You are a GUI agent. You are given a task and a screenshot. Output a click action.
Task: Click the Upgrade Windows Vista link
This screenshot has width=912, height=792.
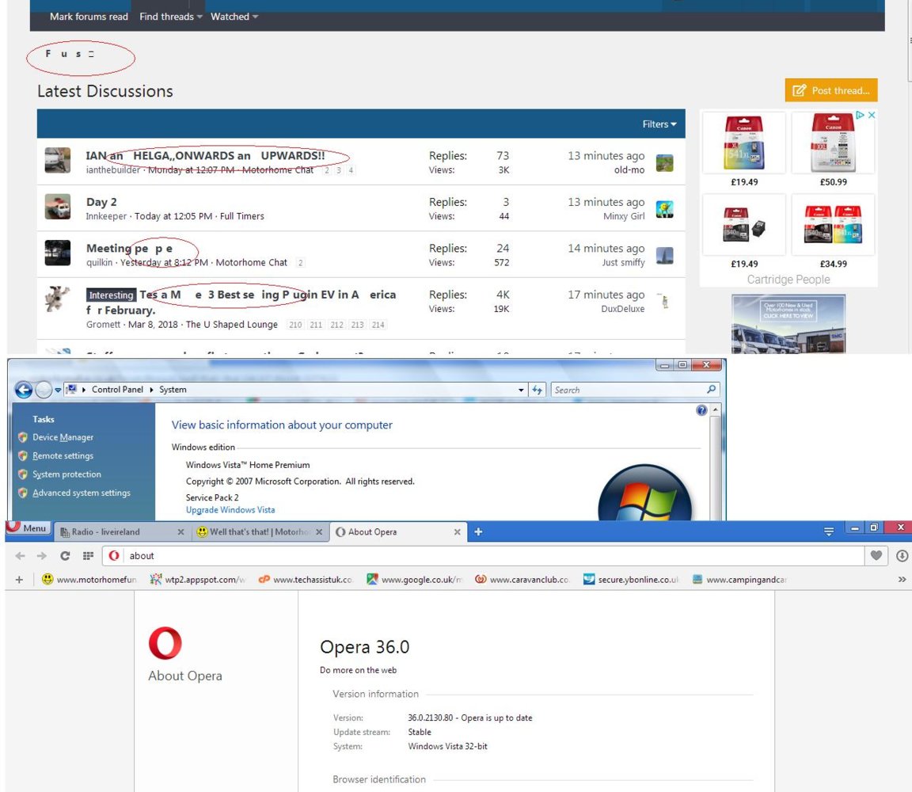pyautogui.click(x=230, y=510)
